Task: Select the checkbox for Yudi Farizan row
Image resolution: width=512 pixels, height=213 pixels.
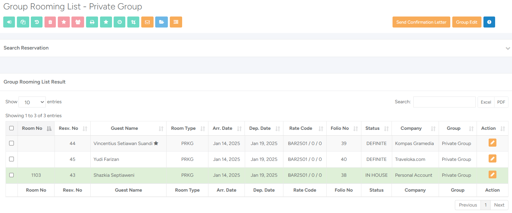Action: click(x=12, y=159)
